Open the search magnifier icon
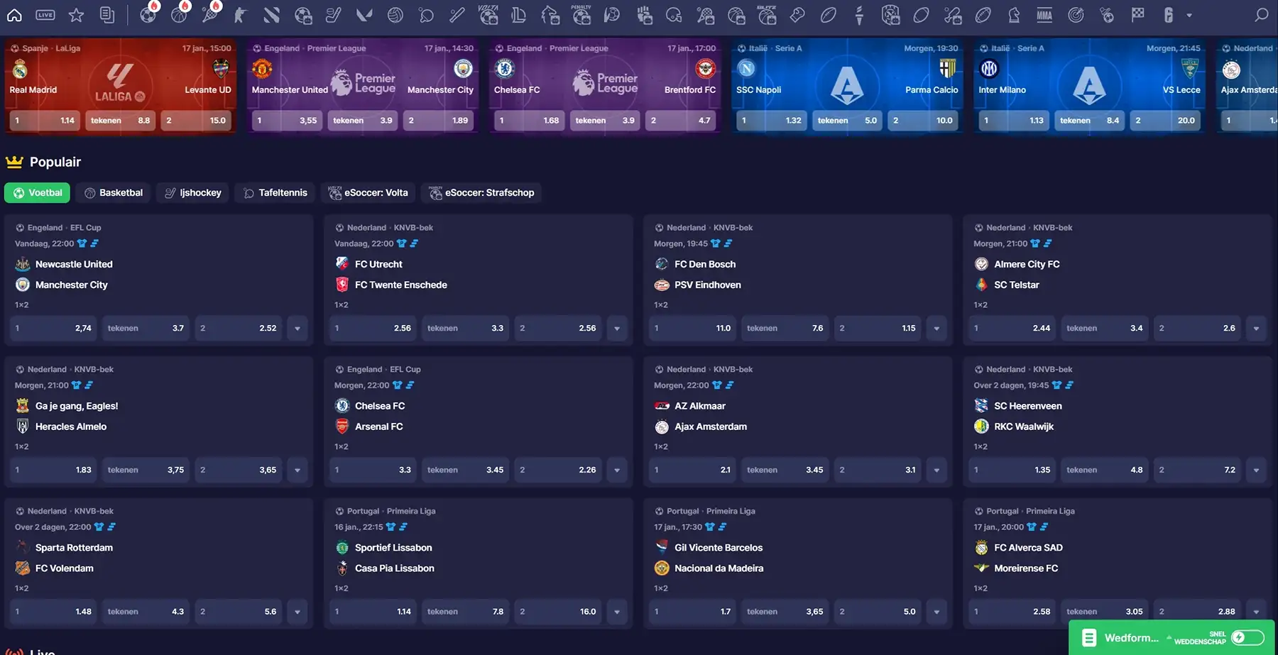The width and height of the screenshot is (1278, 655). tap(1261, 15)
